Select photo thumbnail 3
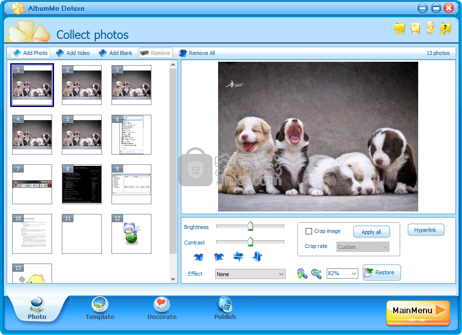This screenshot has height=335, width=462. [131, 85]
